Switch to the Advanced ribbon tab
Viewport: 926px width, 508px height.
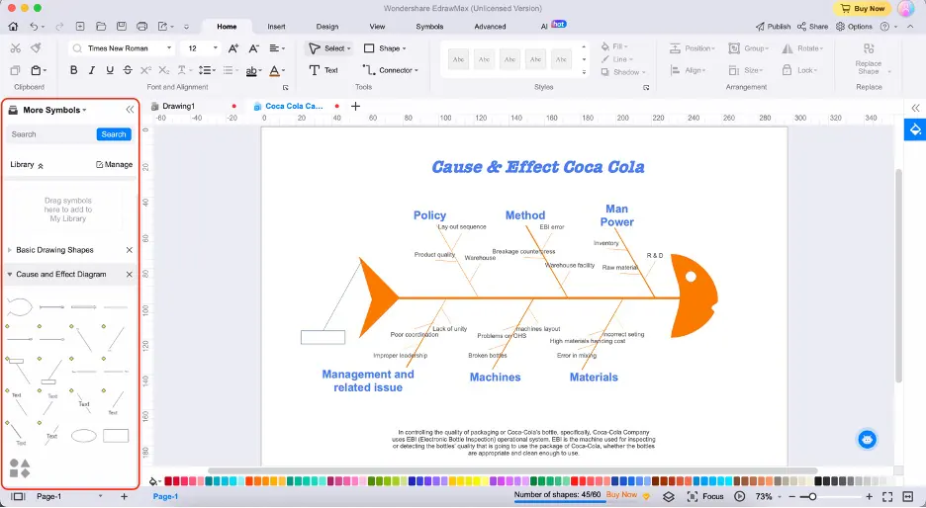(x=490, y=27)
